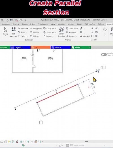Open the Memory pulldown
Image resolution: width=113 pixels, height=148 pixels.
point(49,36)
